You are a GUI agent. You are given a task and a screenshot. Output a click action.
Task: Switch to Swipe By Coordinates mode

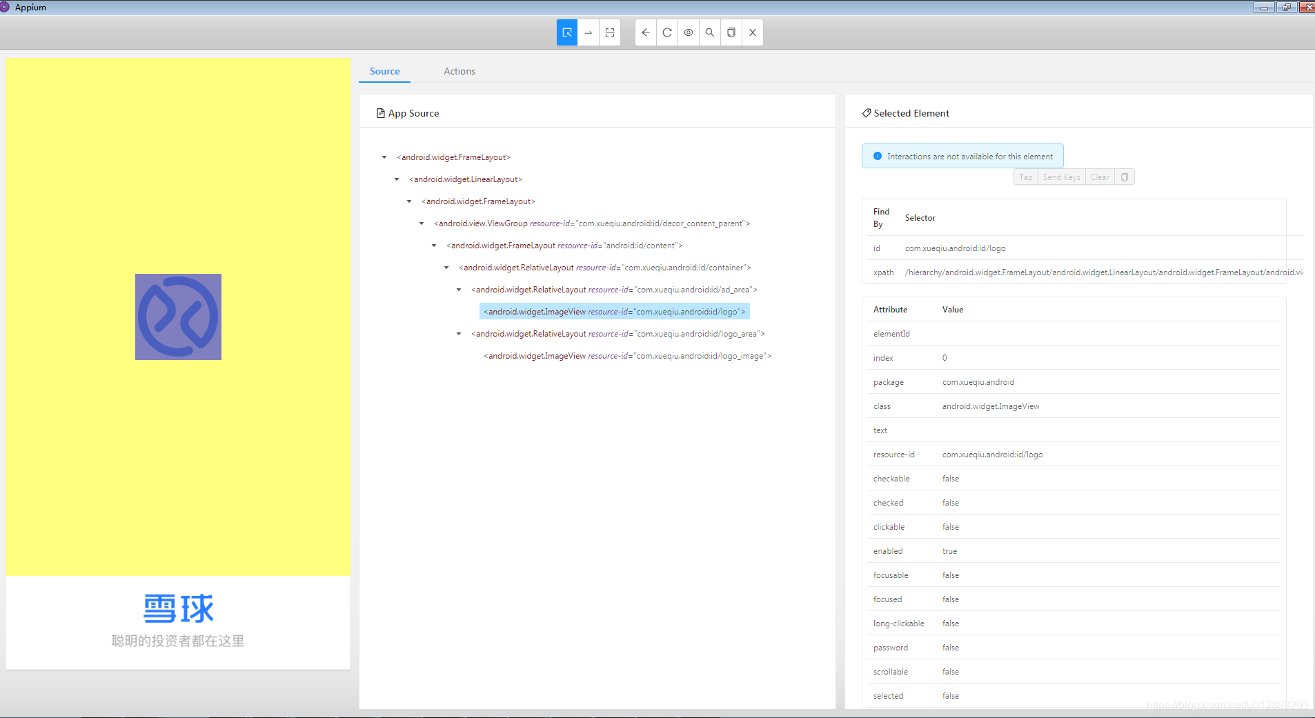tap(589, 32)
